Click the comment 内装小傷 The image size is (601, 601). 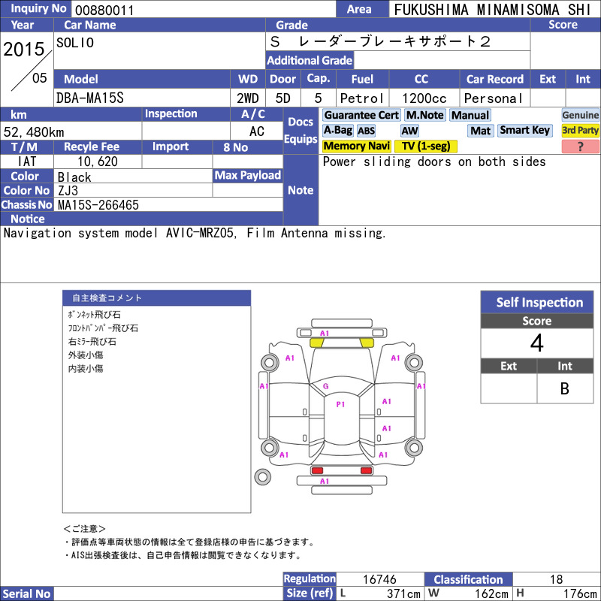click(x=86, y=368)
